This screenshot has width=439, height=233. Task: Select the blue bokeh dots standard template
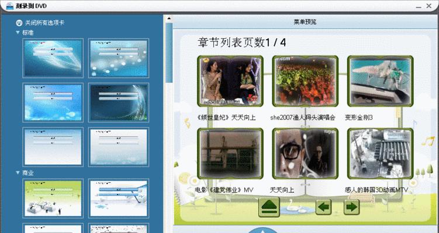pyautogui.click(x=119, y=58)
